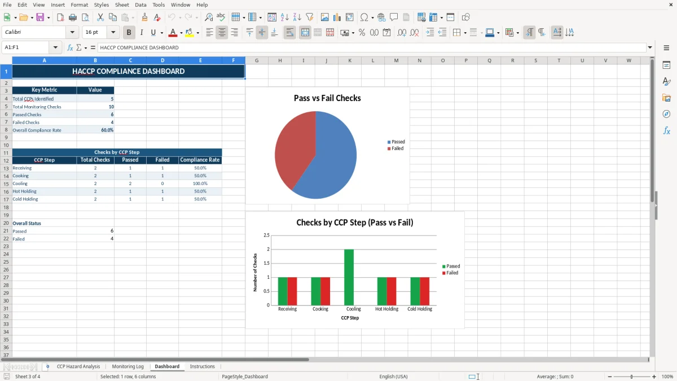Open Find and Replace icon
This screenshot has width=677, height=381.
point(209,17)
